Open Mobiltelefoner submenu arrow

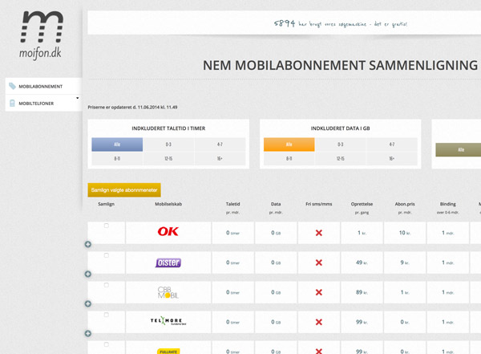[x=77, y=98]
